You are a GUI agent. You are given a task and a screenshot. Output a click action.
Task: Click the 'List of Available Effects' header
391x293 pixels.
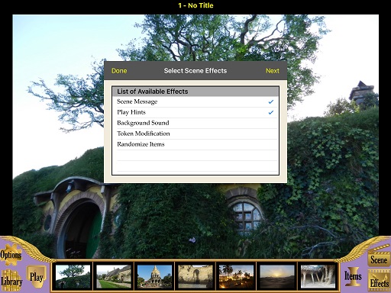click(195, 92)
